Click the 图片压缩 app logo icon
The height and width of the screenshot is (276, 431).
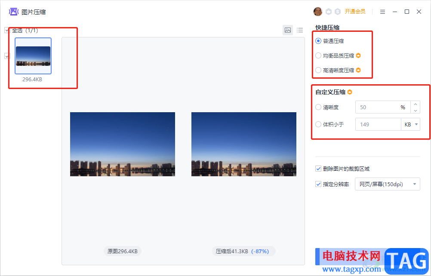[13, 12]
